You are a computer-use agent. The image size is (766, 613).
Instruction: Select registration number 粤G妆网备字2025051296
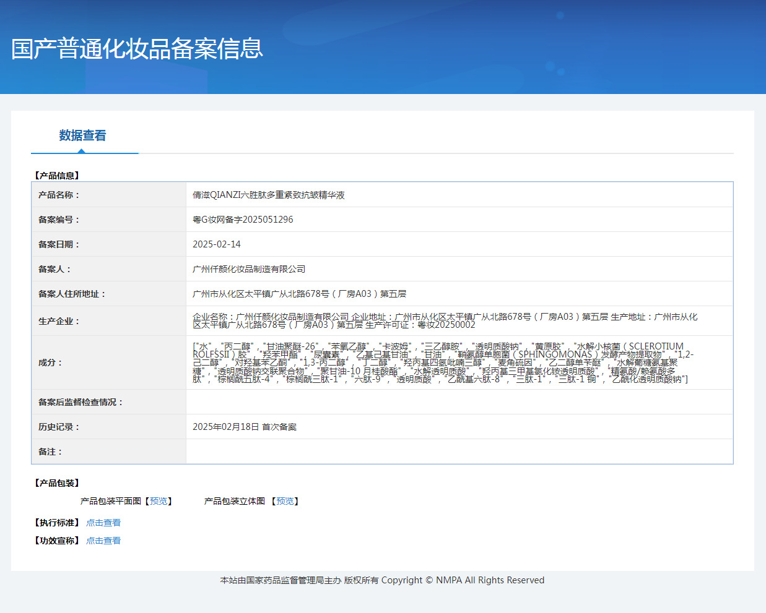click(x=243, y=220)
